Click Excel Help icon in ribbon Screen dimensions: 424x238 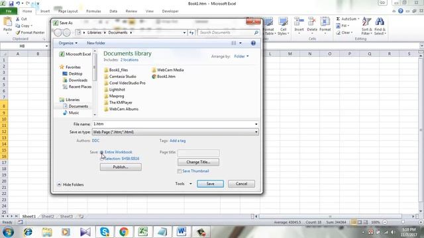coord(400,11)
